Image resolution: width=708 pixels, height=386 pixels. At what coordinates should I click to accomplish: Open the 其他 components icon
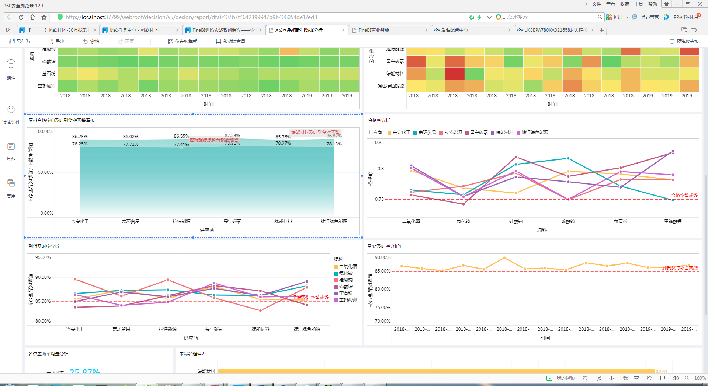point(11,147)
